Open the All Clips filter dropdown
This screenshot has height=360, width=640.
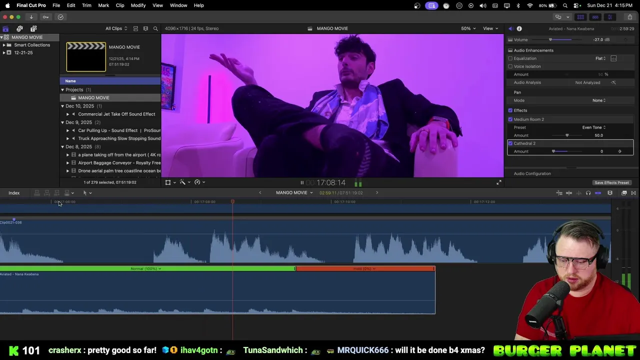[116, 28]
